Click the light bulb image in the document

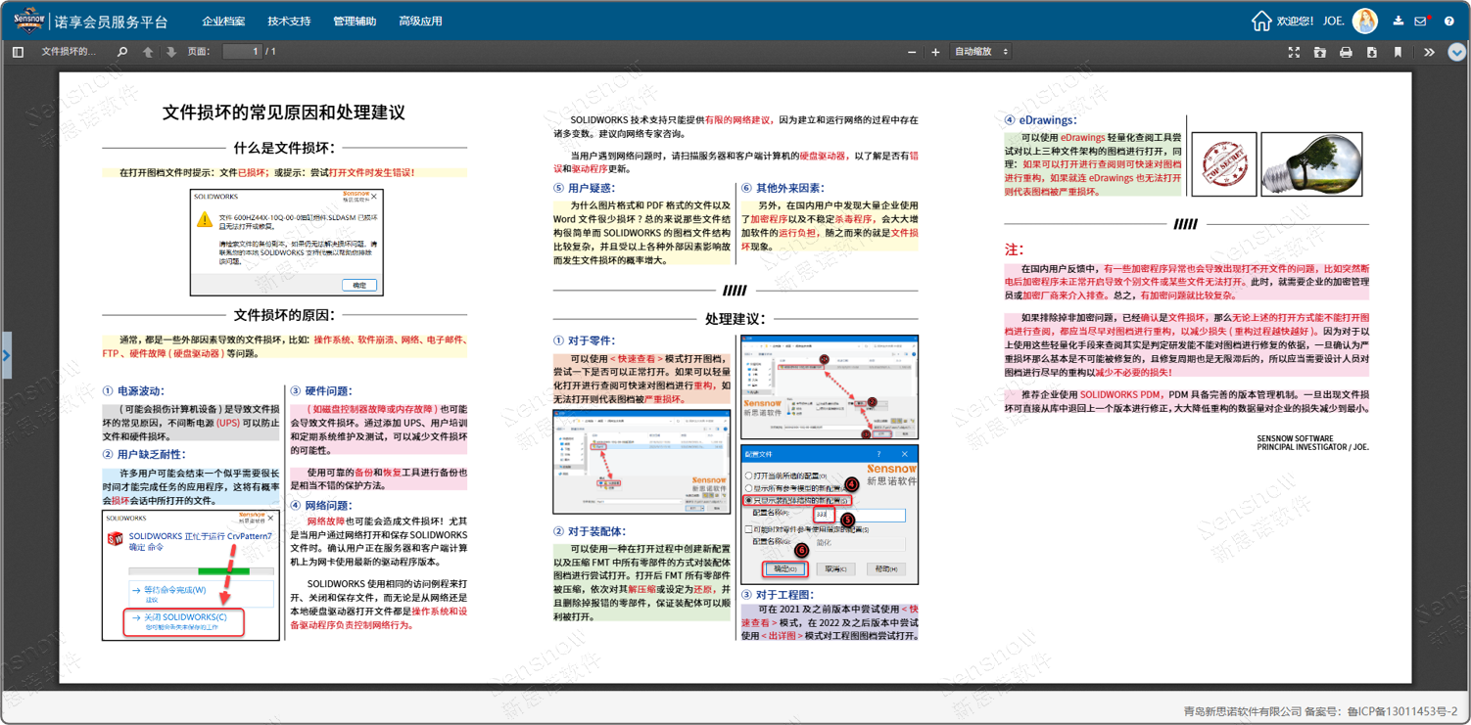point(1311,164)
